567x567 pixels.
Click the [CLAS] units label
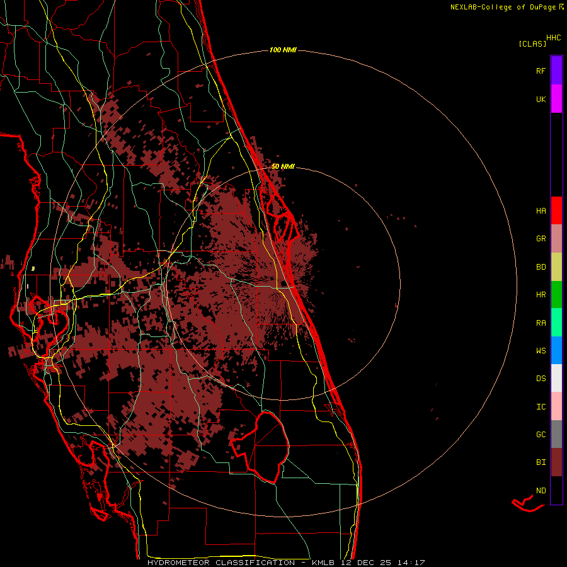pos(532,43)
